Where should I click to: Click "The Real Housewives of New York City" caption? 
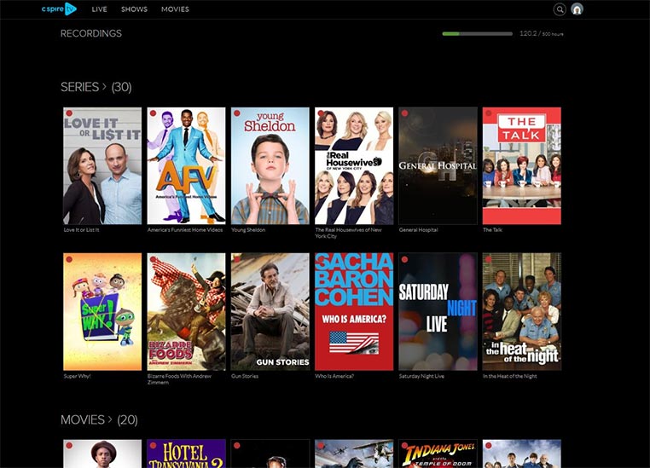click(348, 233)
